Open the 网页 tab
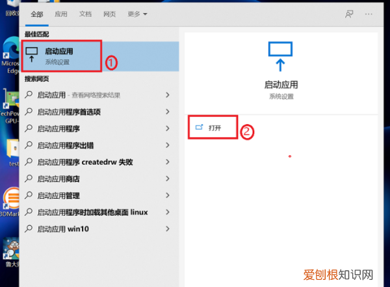 110,14
